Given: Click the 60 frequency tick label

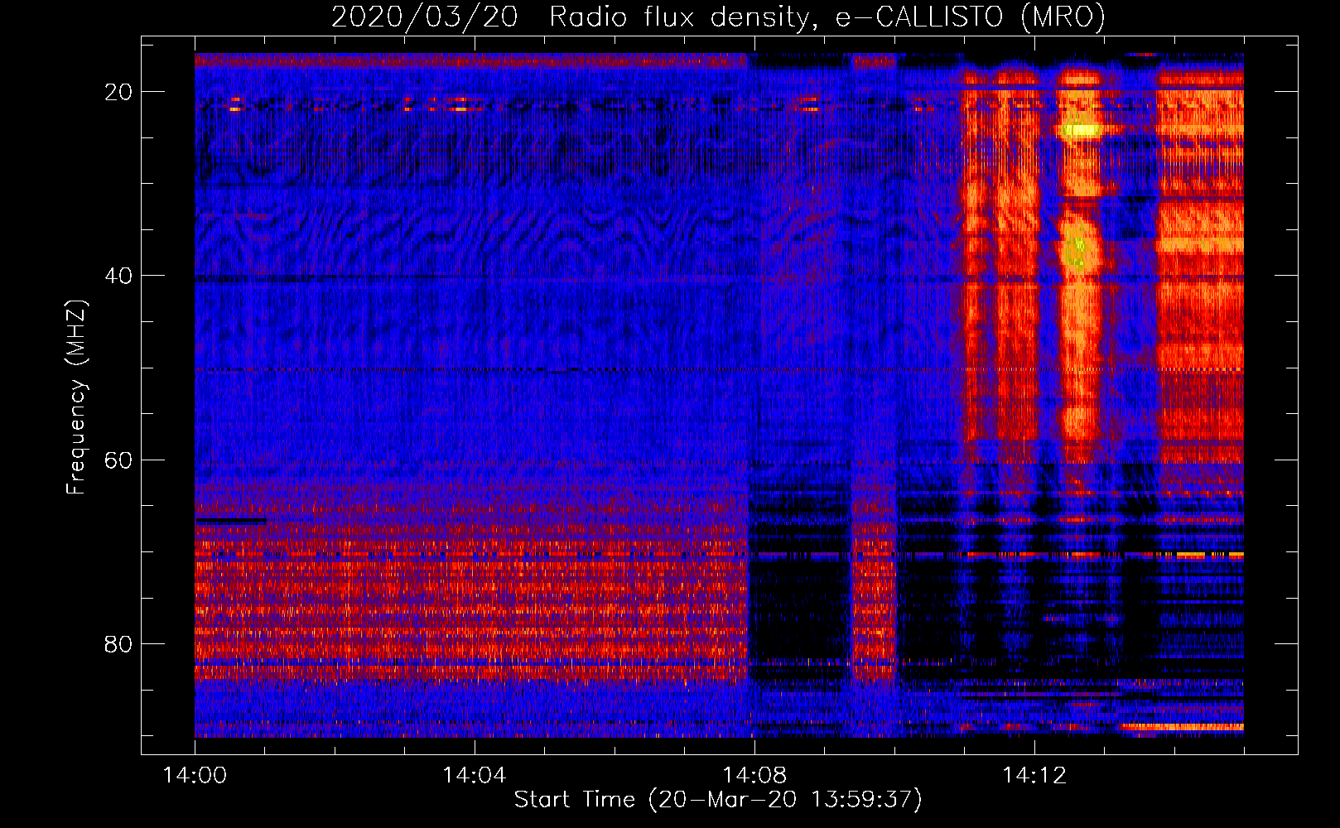Looking at the screenshot, I should click(118, 460).
